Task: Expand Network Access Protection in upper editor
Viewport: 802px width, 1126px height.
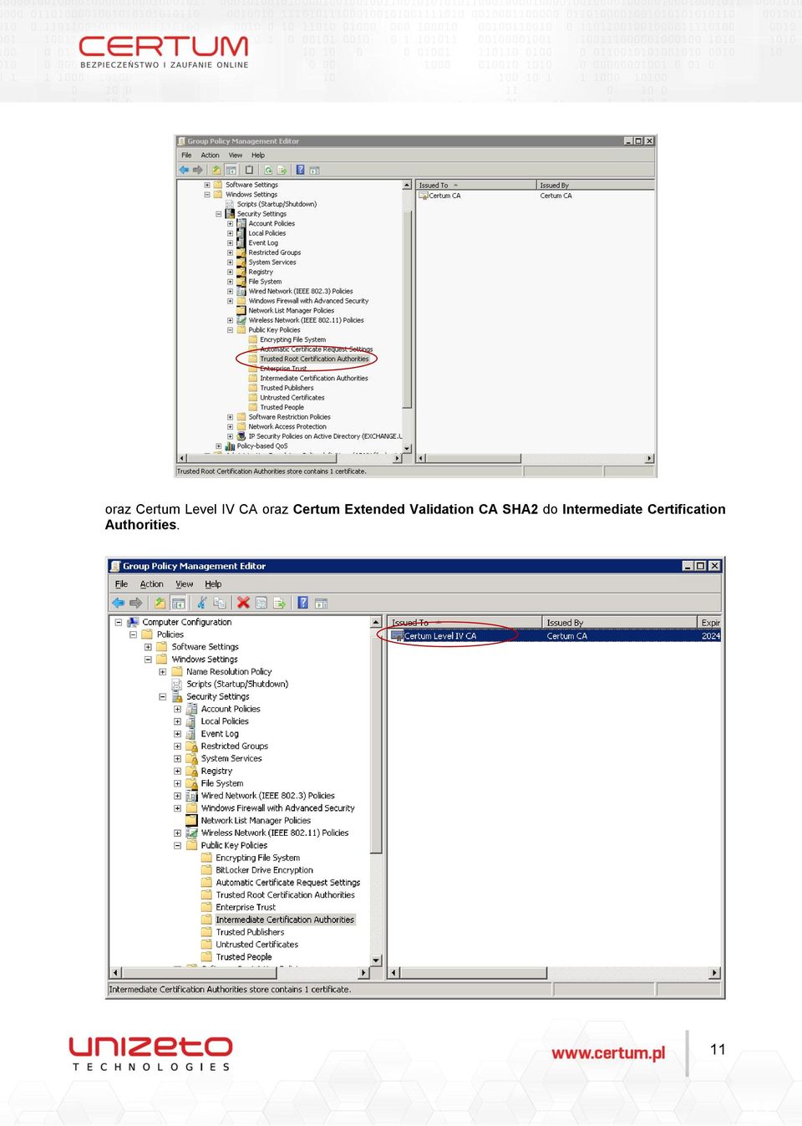Action: tap(230, 426)
